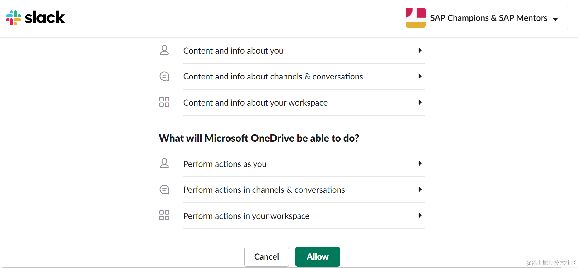The image size is (578, 268).
Task: Expand arrow for actions in channels & conversations
Action: click(420, 190)
